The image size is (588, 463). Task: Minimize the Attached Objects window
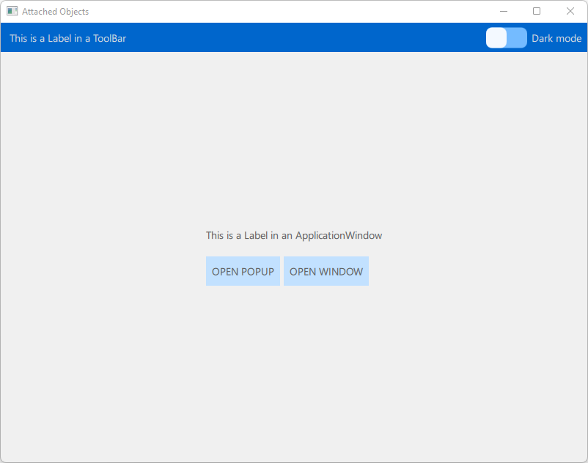504,11
